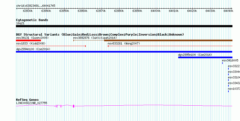Click the truncated esv33223 variant label
The width and height of the screenshot is (240, 121).
click(x=234, y=66)
